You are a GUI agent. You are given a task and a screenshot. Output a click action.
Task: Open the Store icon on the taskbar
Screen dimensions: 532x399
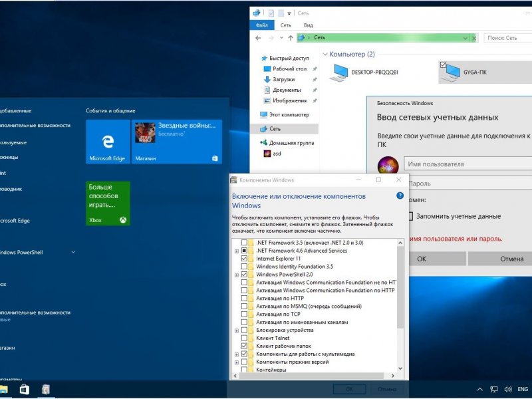click(x=24, y=389)
